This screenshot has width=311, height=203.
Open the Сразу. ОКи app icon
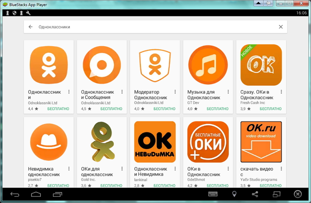click(x=261, y=65)
